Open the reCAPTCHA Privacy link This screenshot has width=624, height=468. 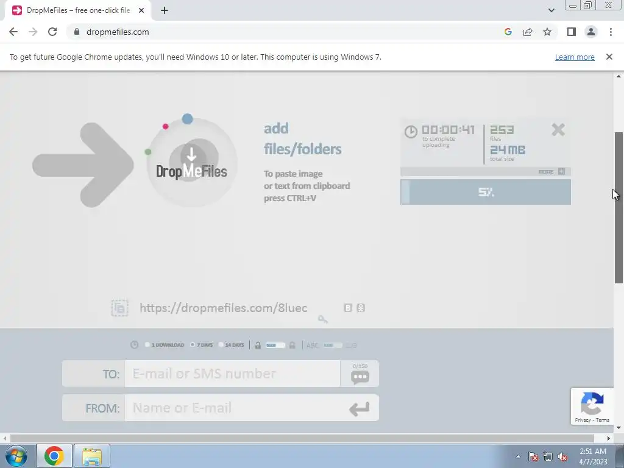[583, 420]
